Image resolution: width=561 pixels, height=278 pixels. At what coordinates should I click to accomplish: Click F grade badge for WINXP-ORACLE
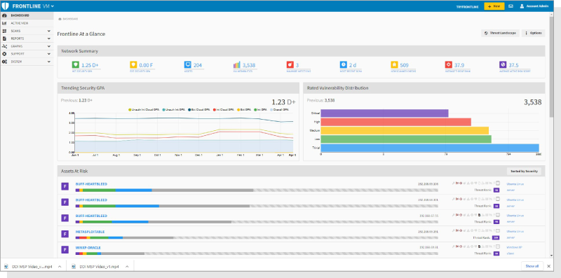[65, 250]
